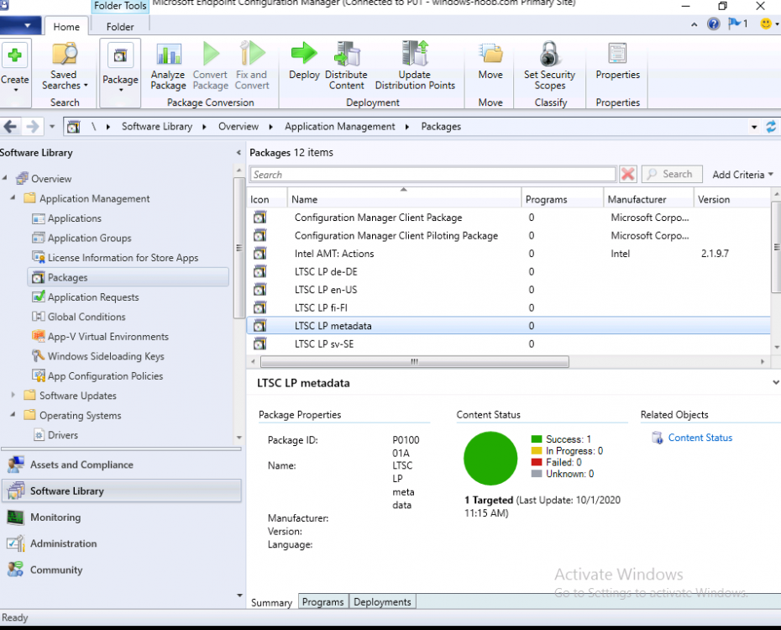
Task: Open the Properties ribbon icon
Action: [x=617, y=54]
